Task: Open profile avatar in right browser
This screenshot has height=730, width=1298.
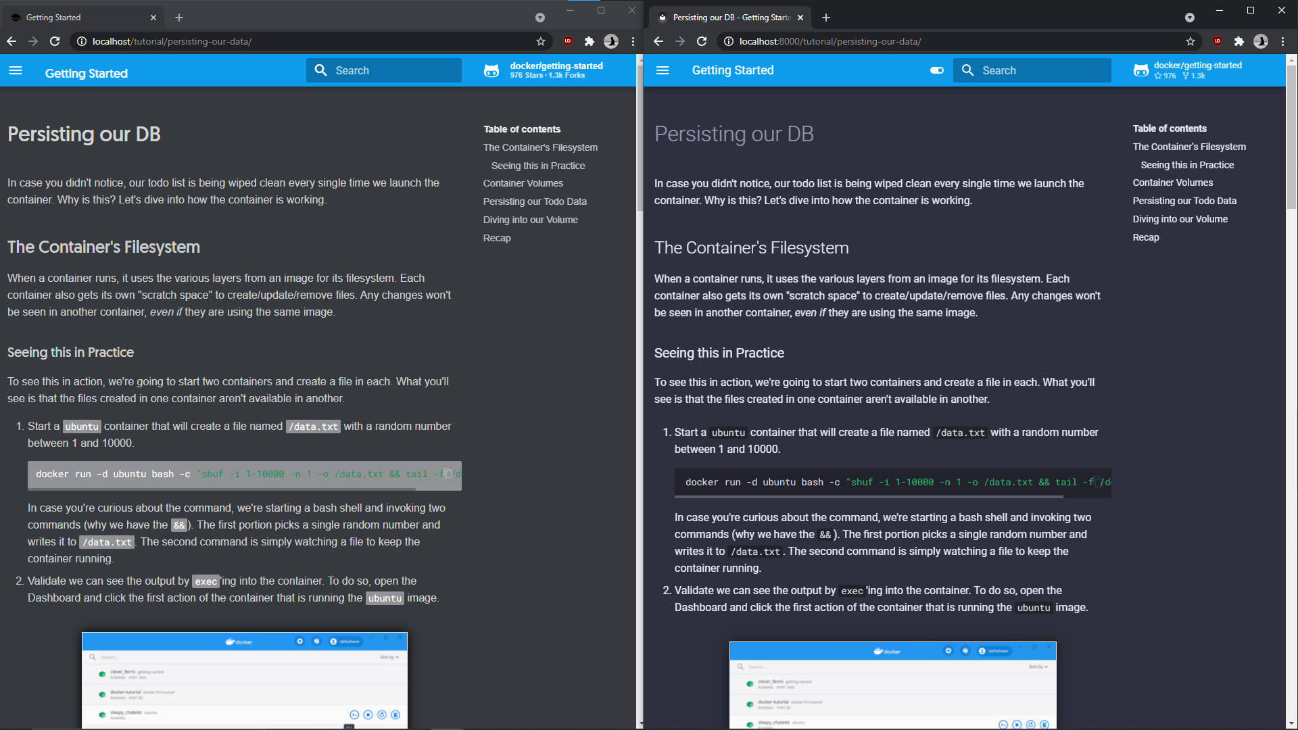Action: (1260, 41)
